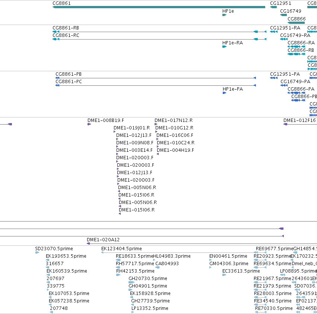Select the LP13352.5prime EST label
This screenshot has height=314, width=317.
[150, 308]
